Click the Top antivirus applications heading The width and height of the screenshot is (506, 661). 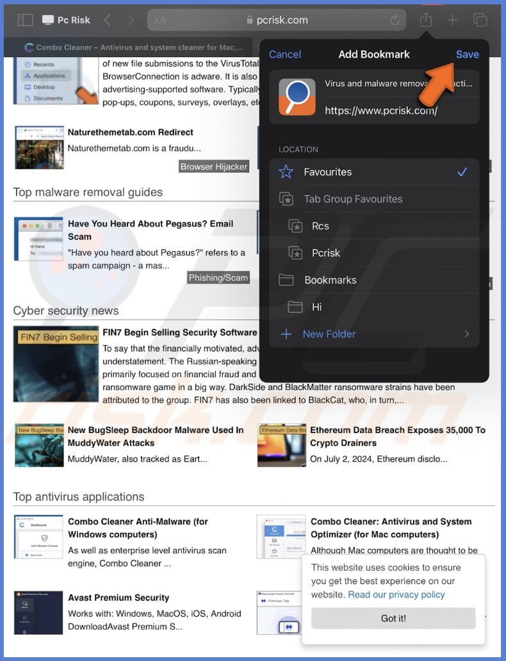click(78, 496)
